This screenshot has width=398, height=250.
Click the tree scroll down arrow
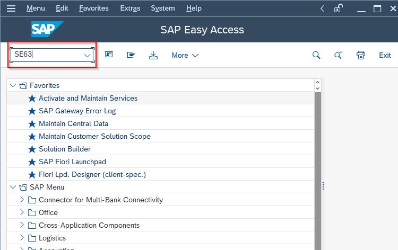pyautogui.click(x=317, y=88)
